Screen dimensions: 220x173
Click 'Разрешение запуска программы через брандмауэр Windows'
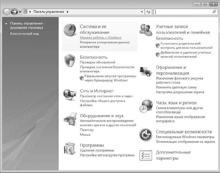(110, 78)
